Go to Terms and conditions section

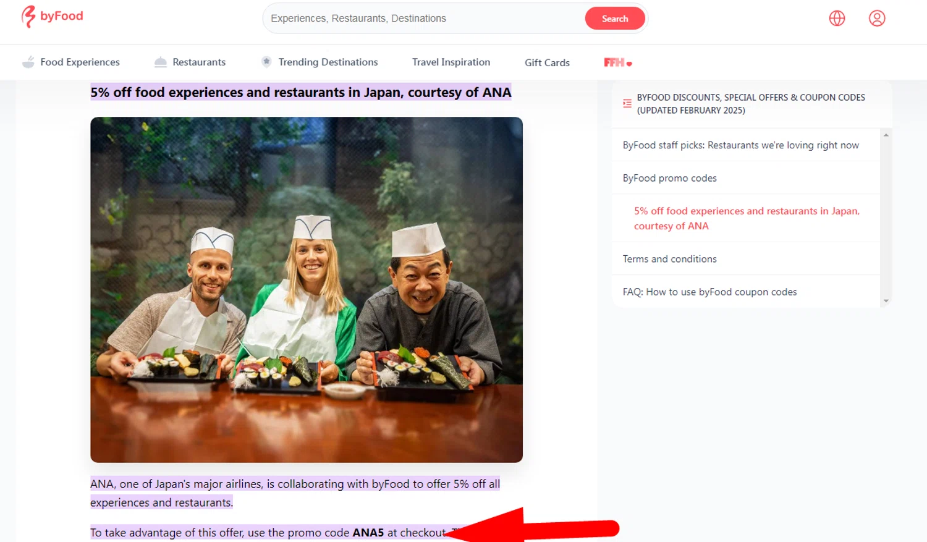pyautogui.click(x=670, y=259)
